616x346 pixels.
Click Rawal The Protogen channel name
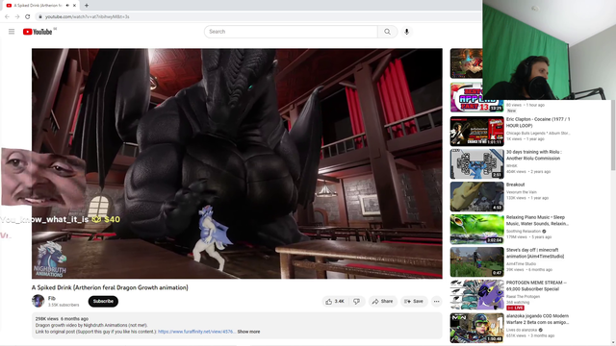[523, 297]
